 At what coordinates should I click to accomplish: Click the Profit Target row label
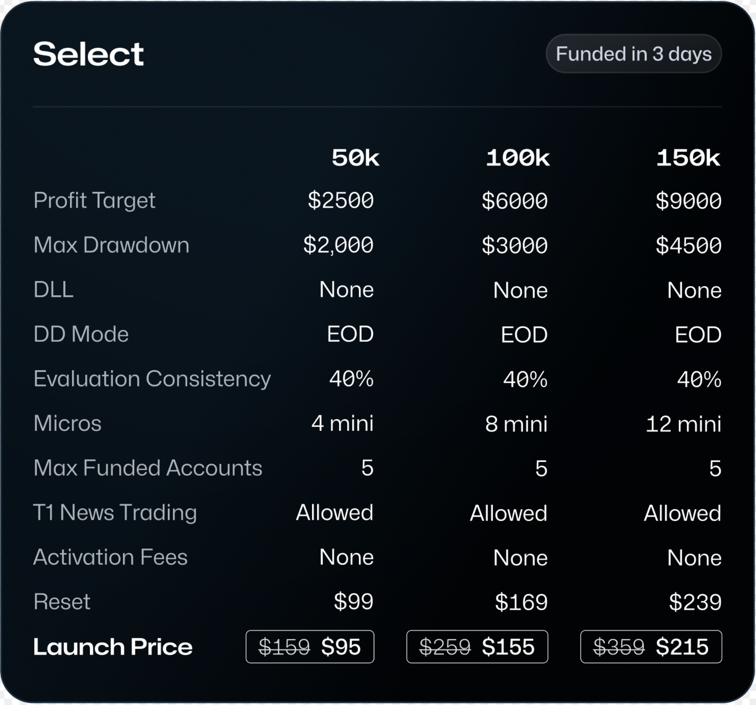coord(94,201)
